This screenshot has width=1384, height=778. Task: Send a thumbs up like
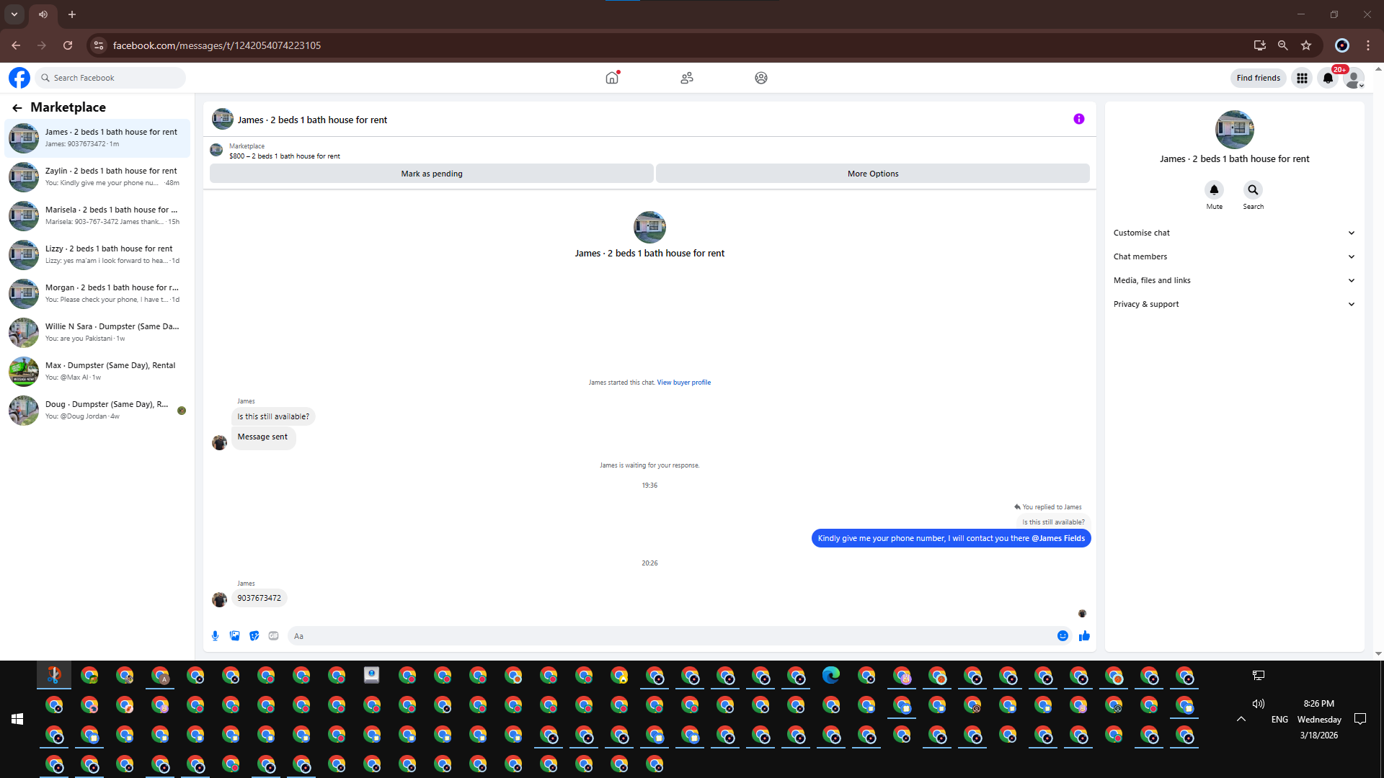tap(1084, 636)
